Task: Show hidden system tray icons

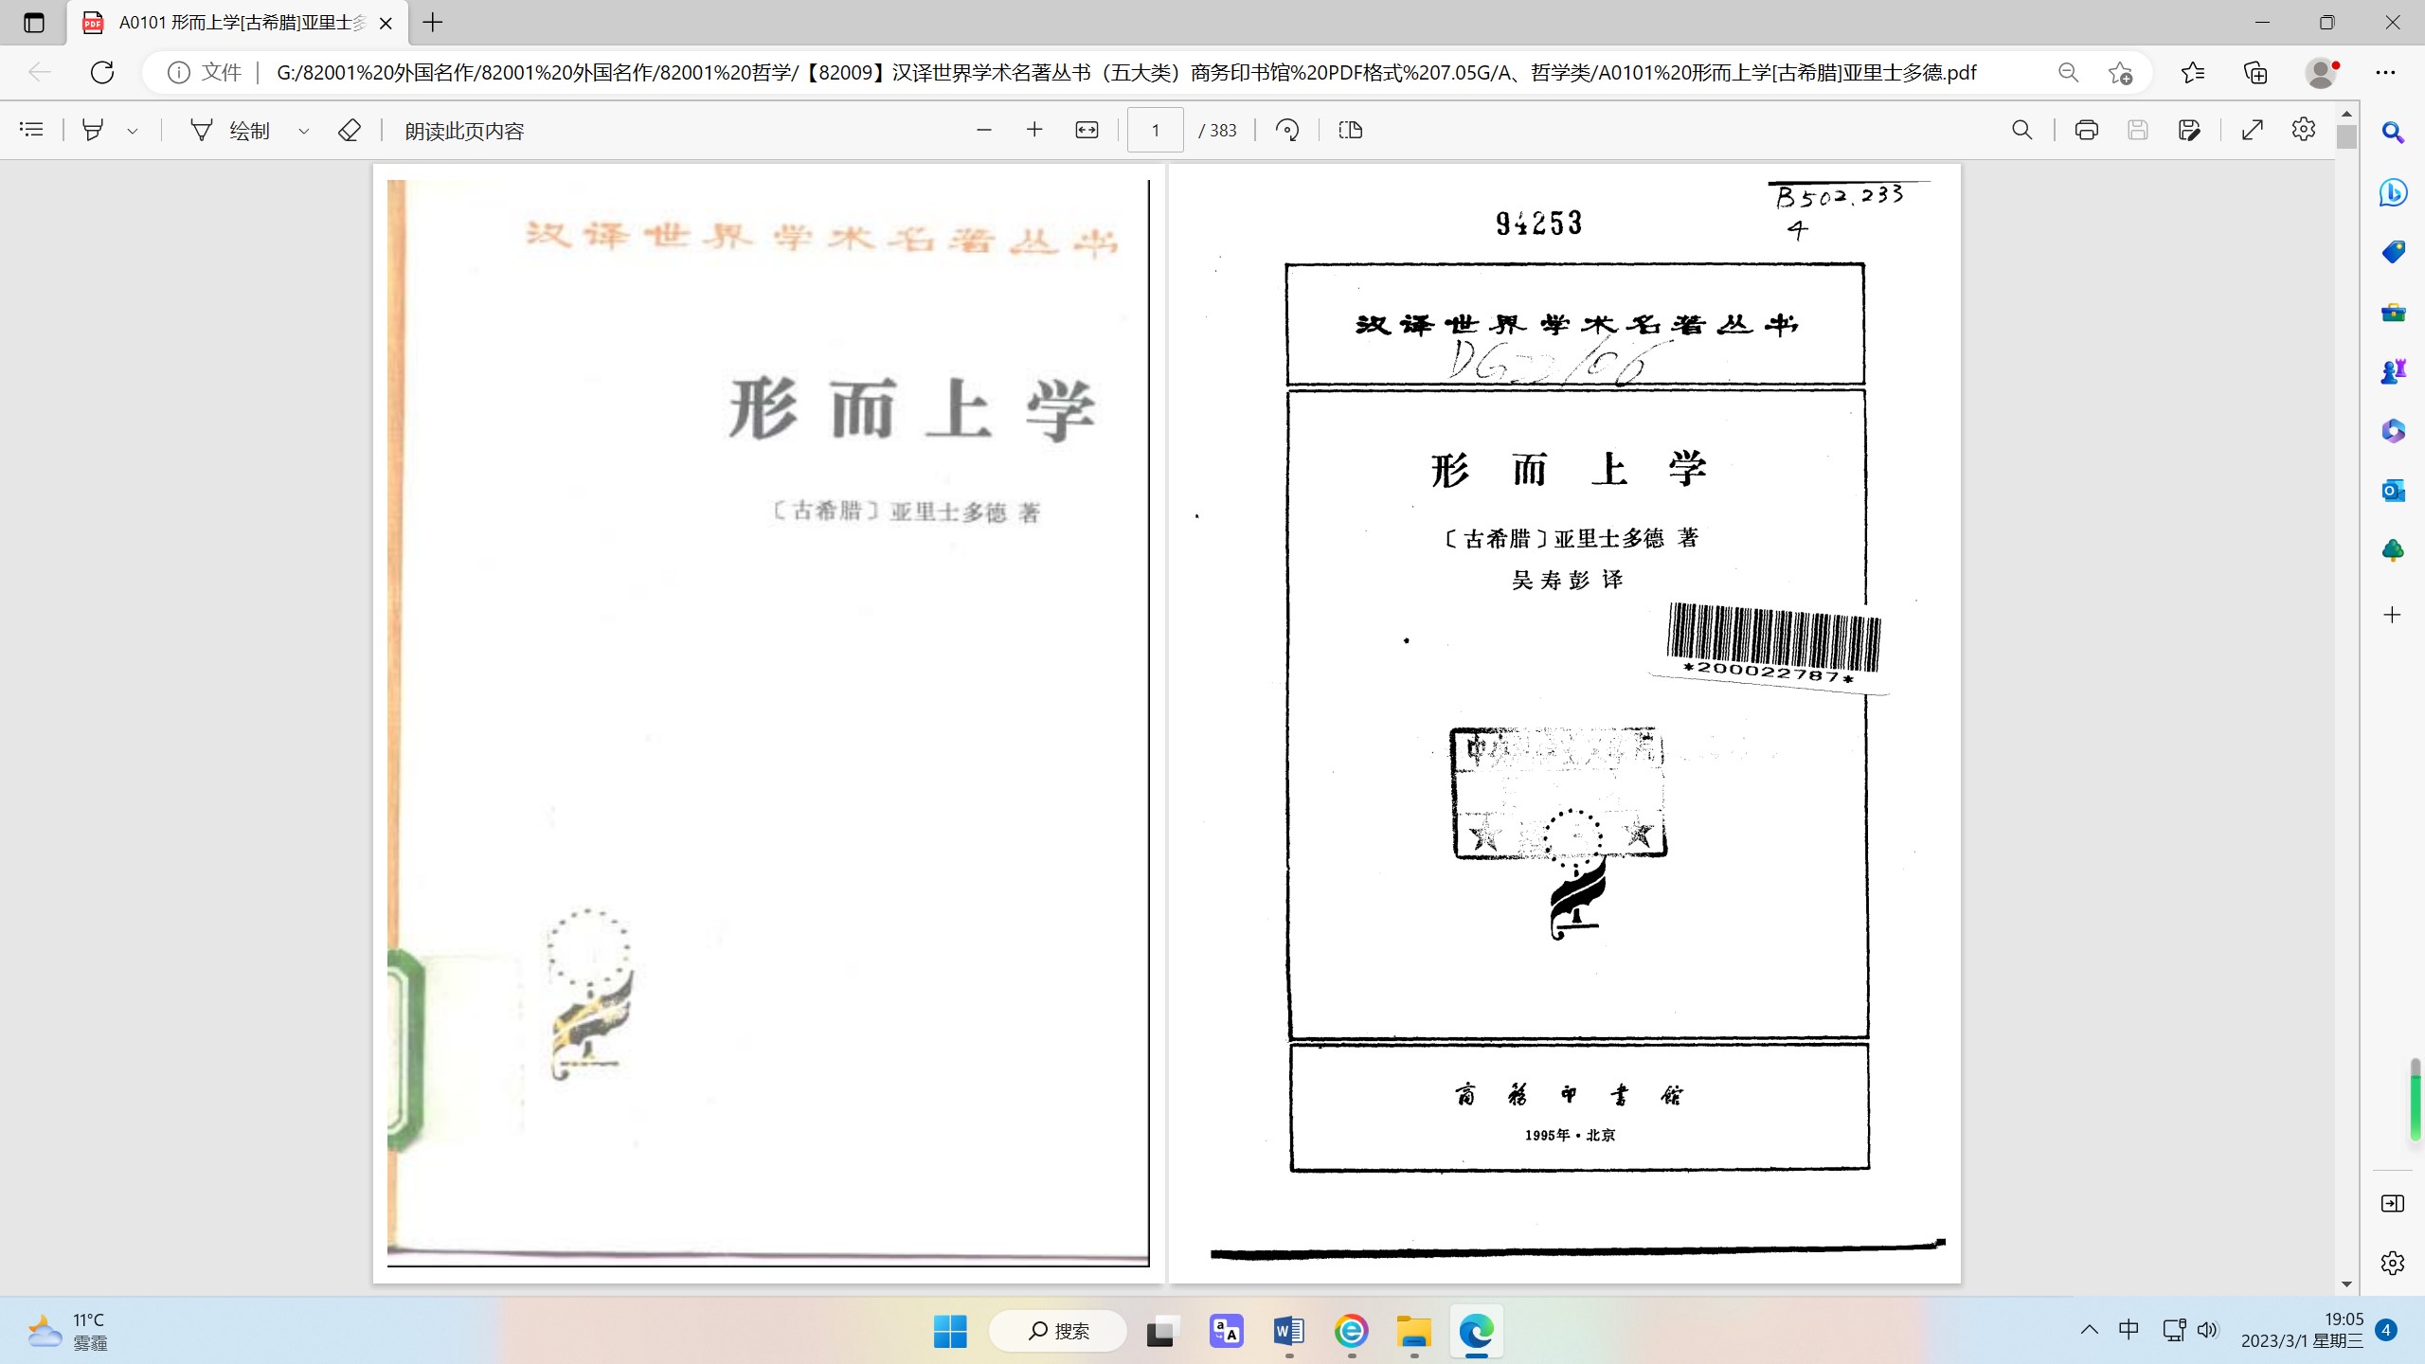Action: click(2090, 1330)
